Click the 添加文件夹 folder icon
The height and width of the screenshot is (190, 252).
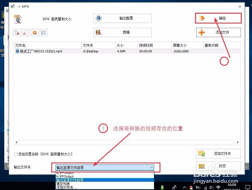(202, 153)
